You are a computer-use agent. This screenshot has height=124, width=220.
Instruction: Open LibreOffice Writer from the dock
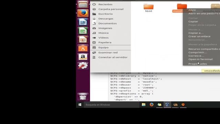click(x=83, y=22)
